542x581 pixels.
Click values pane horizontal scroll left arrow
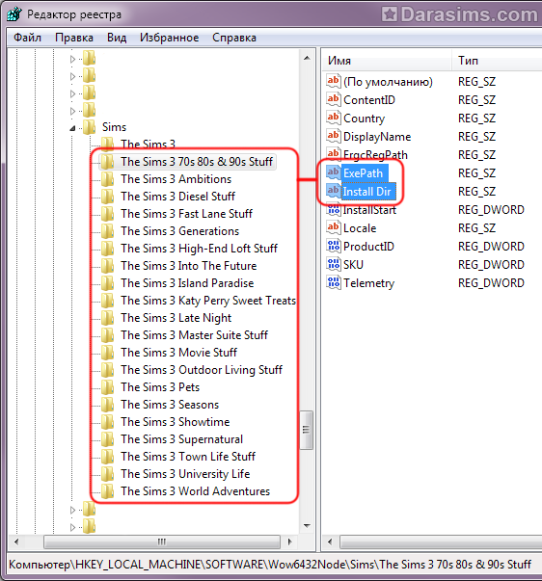[330, 542]
